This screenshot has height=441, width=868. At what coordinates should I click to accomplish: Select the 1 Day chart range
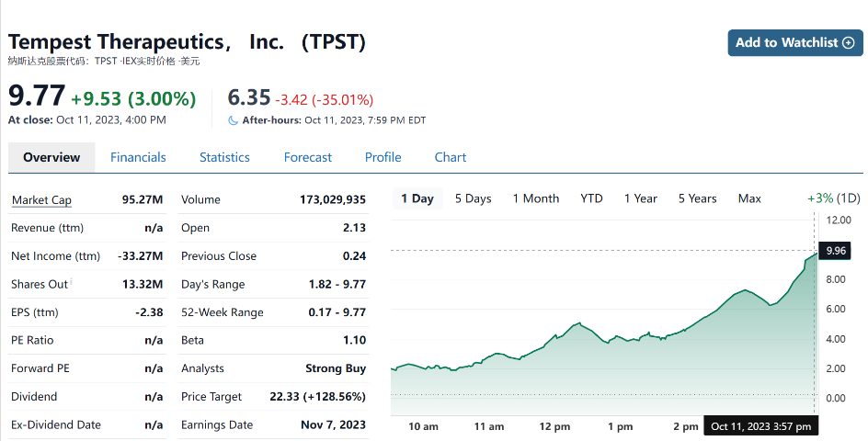tap(417, 198)
